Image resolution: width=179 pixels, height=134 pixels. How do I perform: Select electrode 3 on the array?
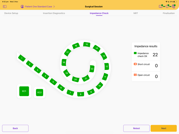coord(38,70)
